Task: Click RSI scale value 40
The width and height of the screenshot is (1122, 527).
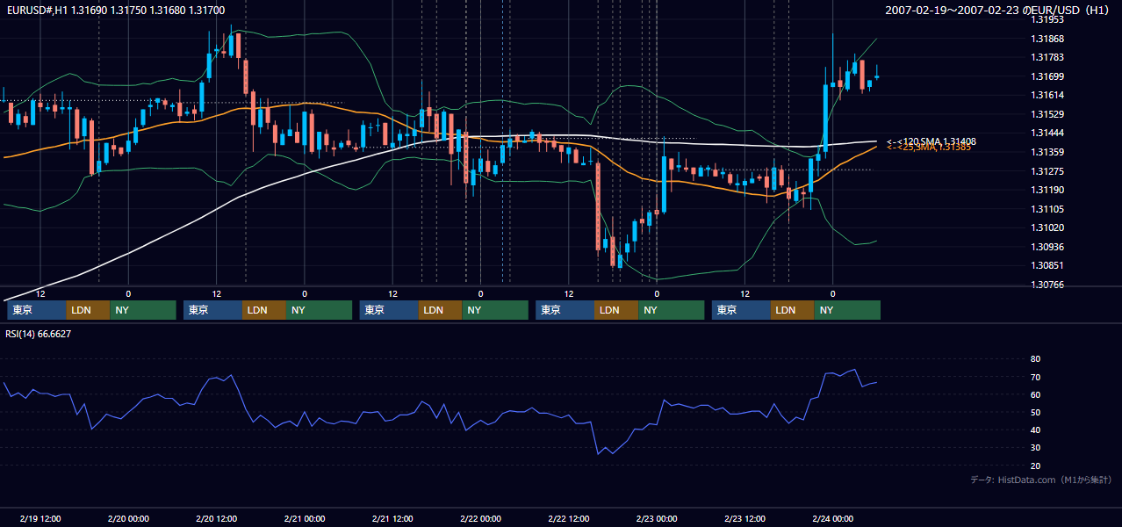Action: pyautogui.click(x=1035, y=430)
